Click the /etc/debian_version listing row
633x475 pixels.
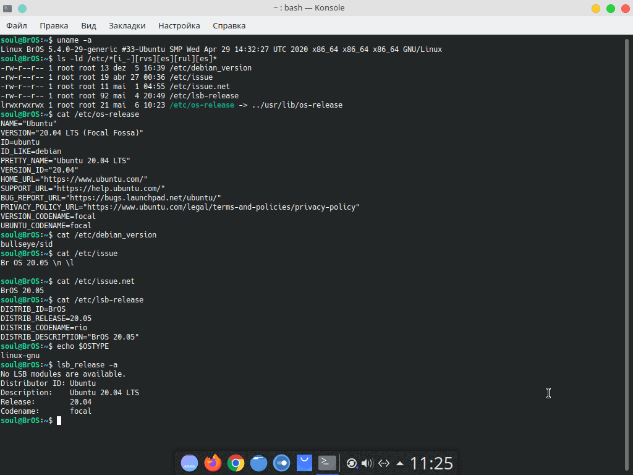pyautogui.click(x=126, y=68)
